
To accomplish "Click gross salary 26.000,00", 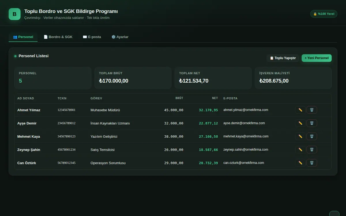I will coord(174,150).
